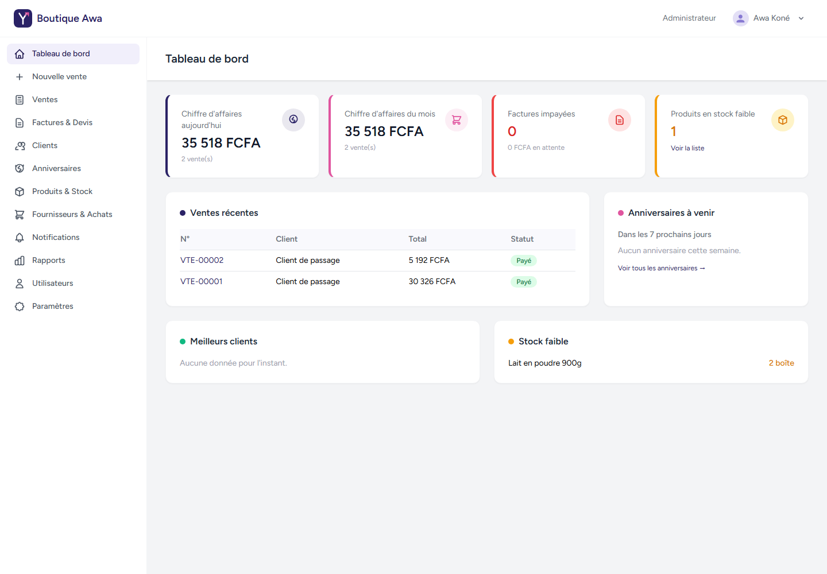Click the Anniversaires sidebar icon
Viewport: 827px width, 574px height.
[20, 169]
